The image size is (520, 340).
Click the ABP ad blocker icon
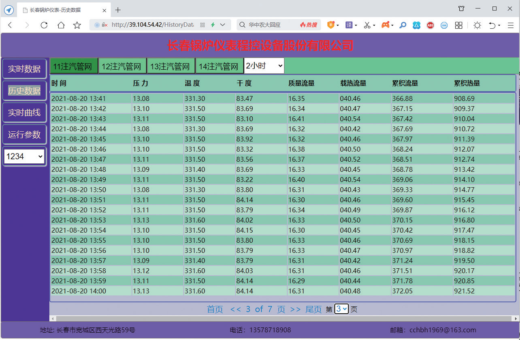coord(430,25)
